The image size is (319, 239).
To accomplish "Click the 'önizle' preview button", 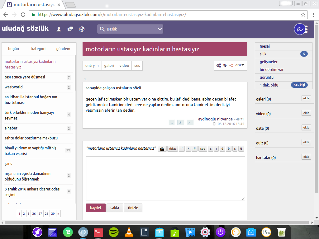I will pyautogui.click(x=133, y=208).
